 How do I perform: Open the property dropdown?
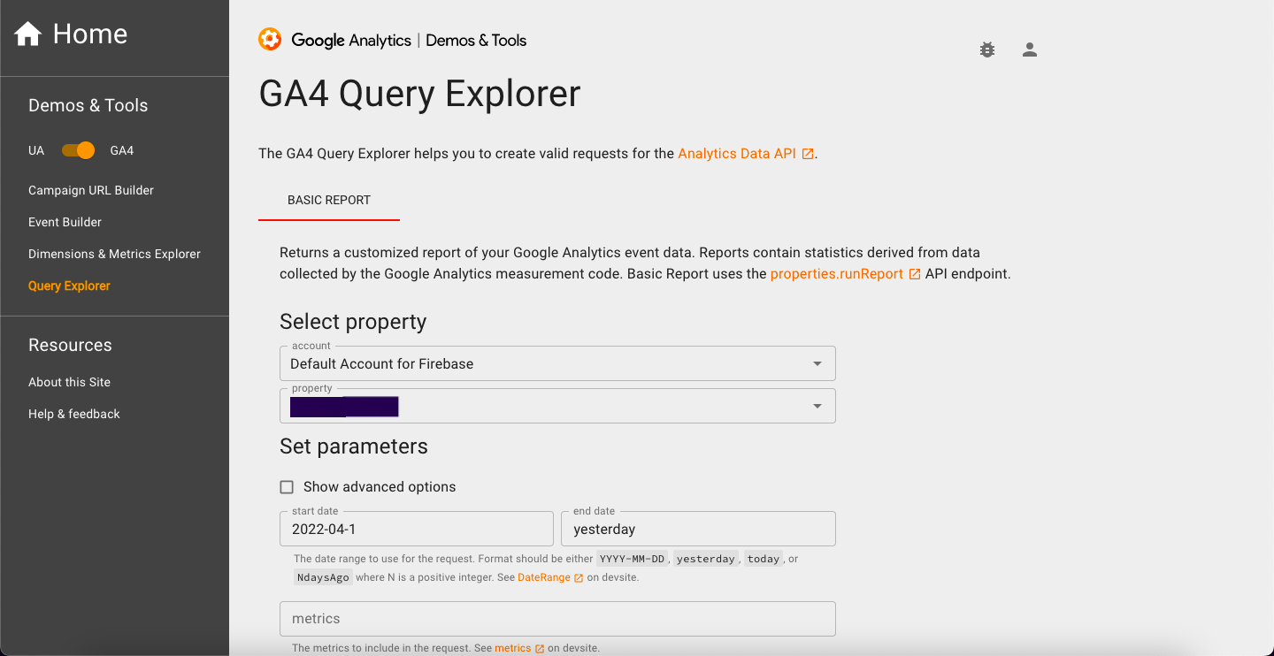[557, 406]
